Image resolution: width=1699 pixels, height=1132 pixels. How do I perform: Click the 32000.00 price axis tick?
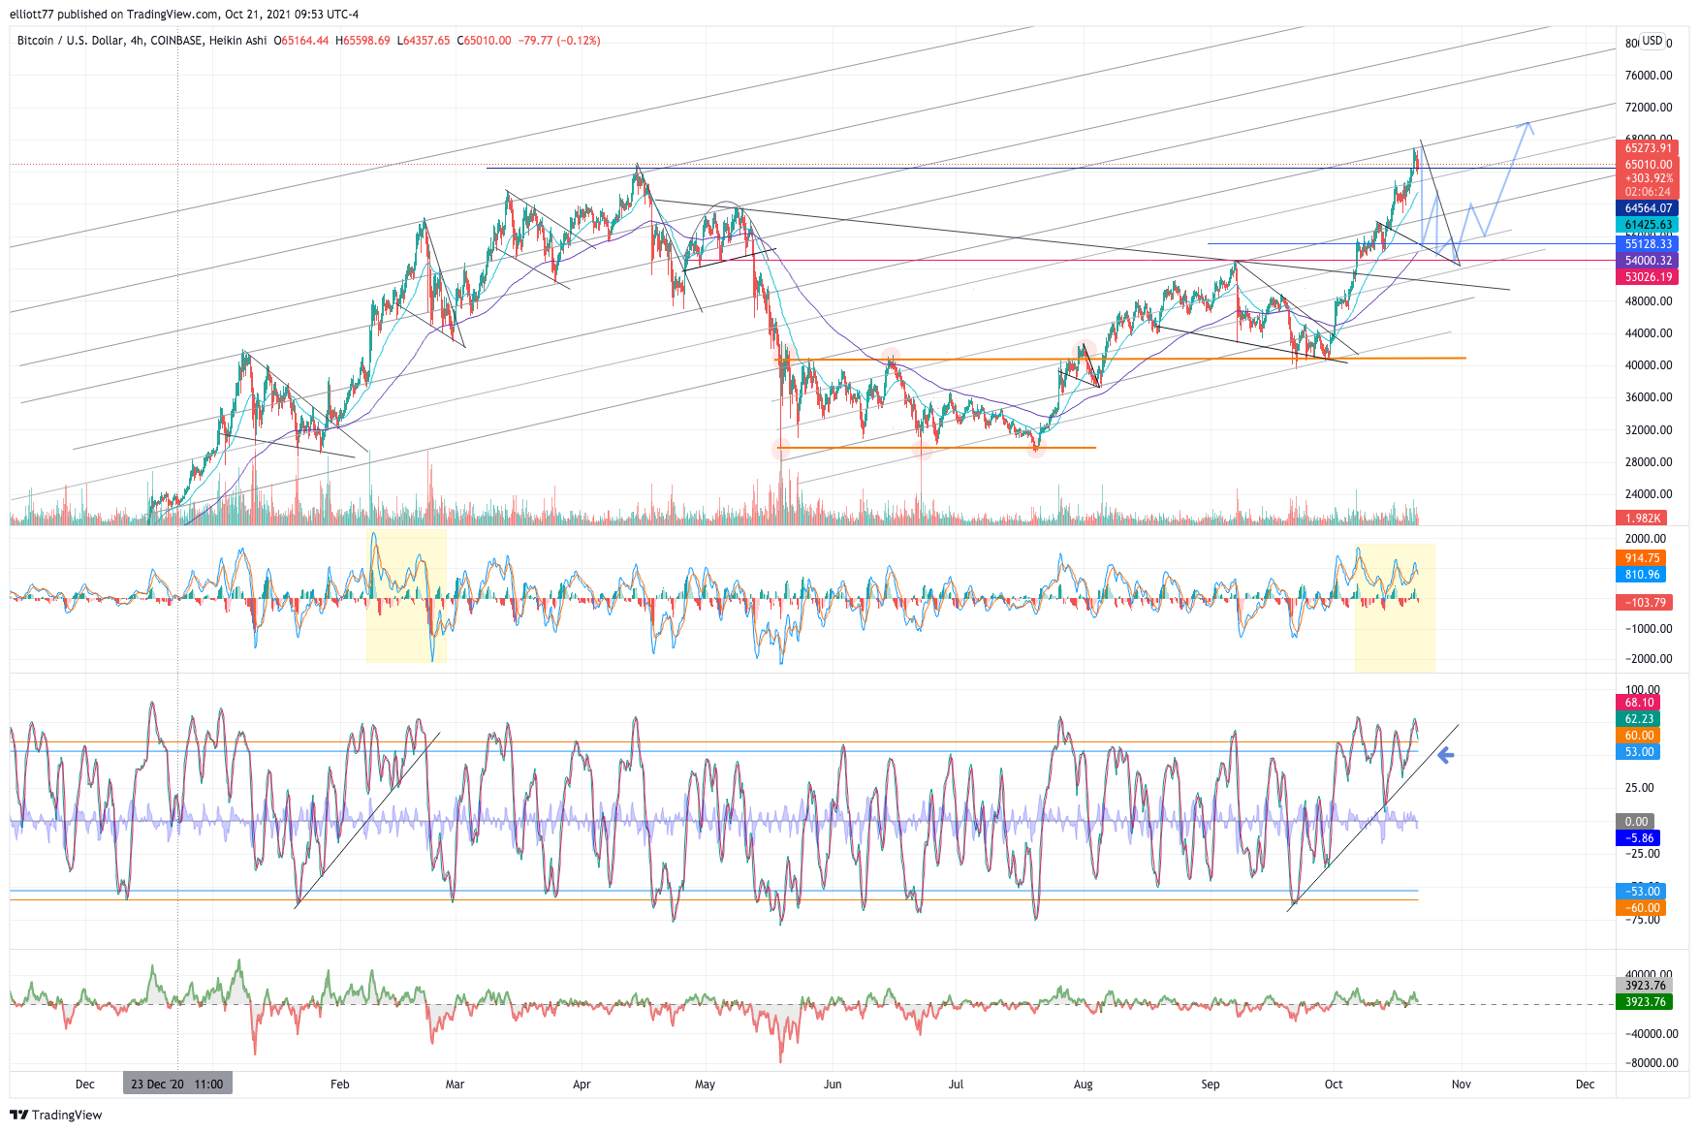[1649, 430]
